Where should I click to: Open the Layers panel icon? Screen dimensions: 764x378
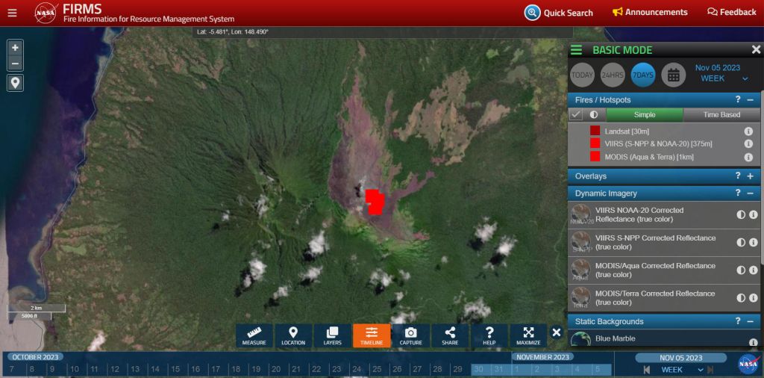(333, 335)
